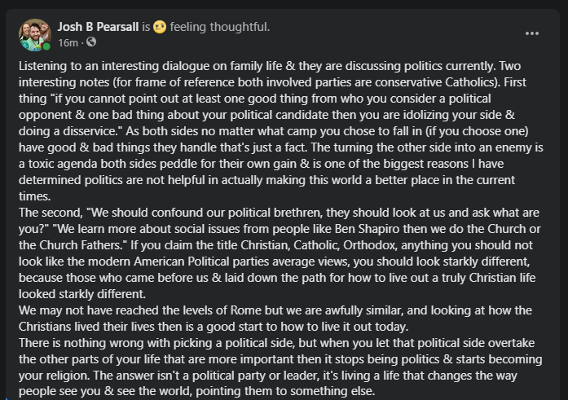The width and height of the screenshot is (568, 400).
Task: Click the final line starting "people see you"
Action: 196,391
